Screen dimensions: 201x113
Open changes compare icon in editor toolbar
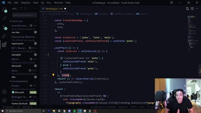tap(187, 8)
